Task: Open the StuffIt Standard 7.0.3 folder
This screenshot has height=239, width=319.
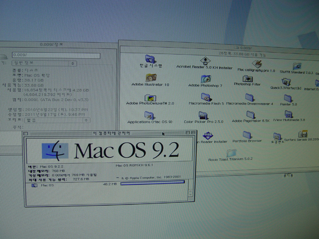Action: 297,66
